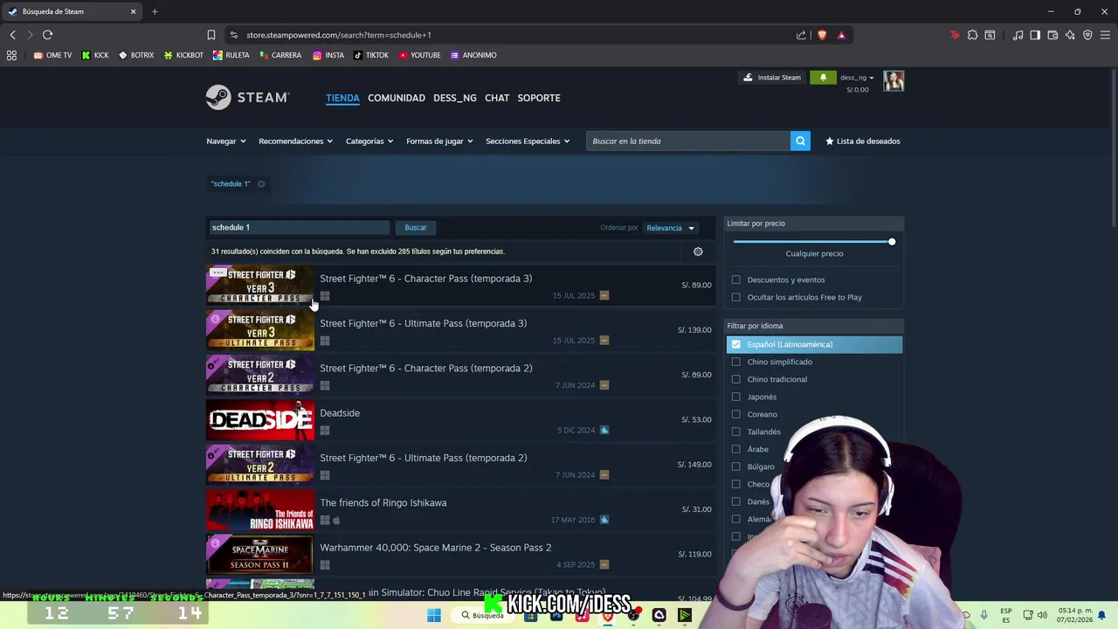Screen dimensions: 1118x629
Task: Click the magnifier search button in store bar
Action: (800, 141)
